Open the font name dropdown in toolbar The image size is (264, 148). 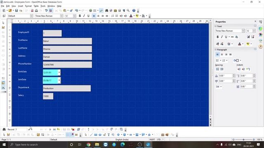pos(61,16)
